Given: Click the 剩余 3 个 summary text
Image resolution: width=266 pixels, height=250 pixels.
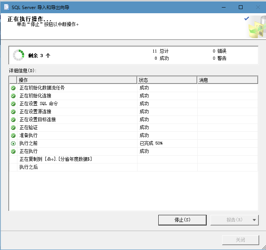Looking at the screenshot, I should click(39, 56).
